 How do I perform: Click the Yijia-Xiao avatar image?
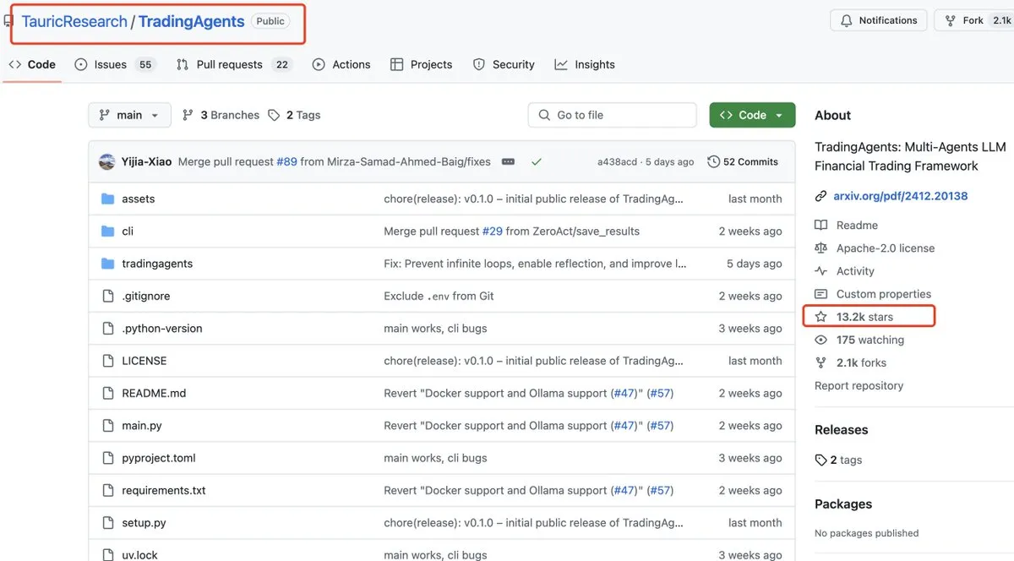point(106,161)
